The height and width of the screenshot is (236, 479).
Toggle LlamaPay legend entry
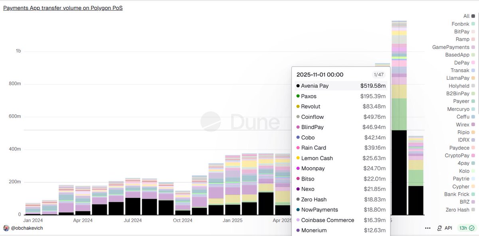click(461, 78)
